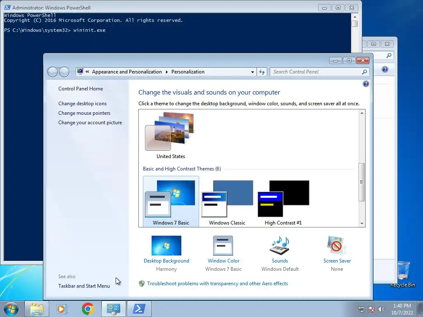Image resolution: width=423 pixels, height=317 pixels.
Task: Click the Show desktop button
Action: [x=420, y=309]
